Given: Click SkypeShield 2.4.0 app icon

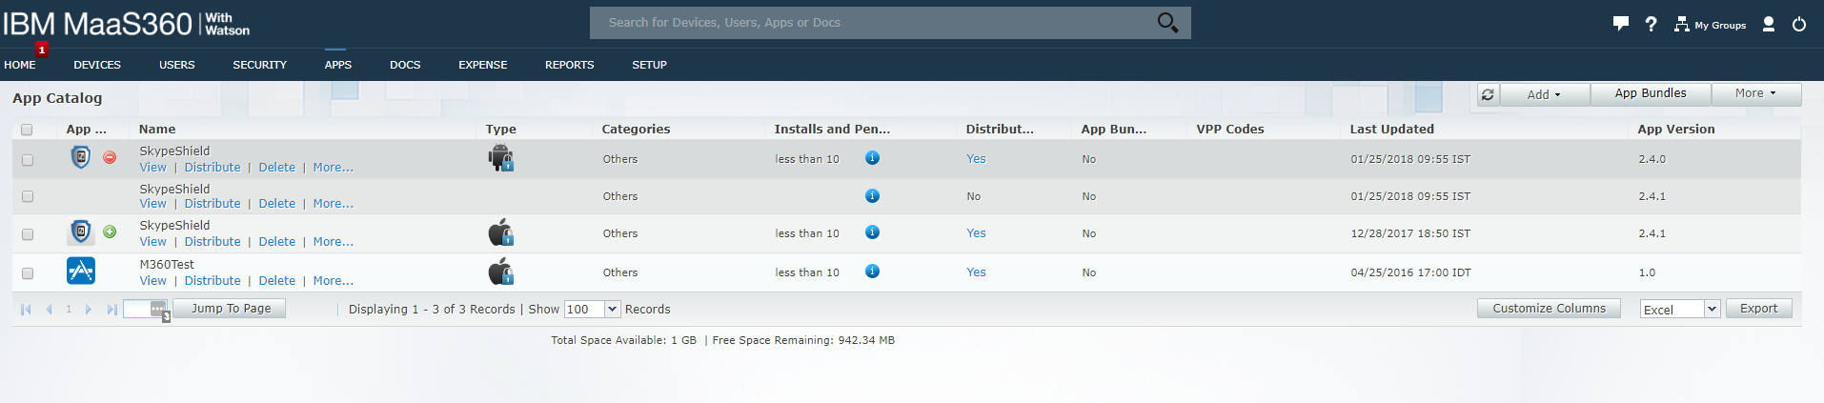Looking at the screenshot, I should (x=81, y=157).
